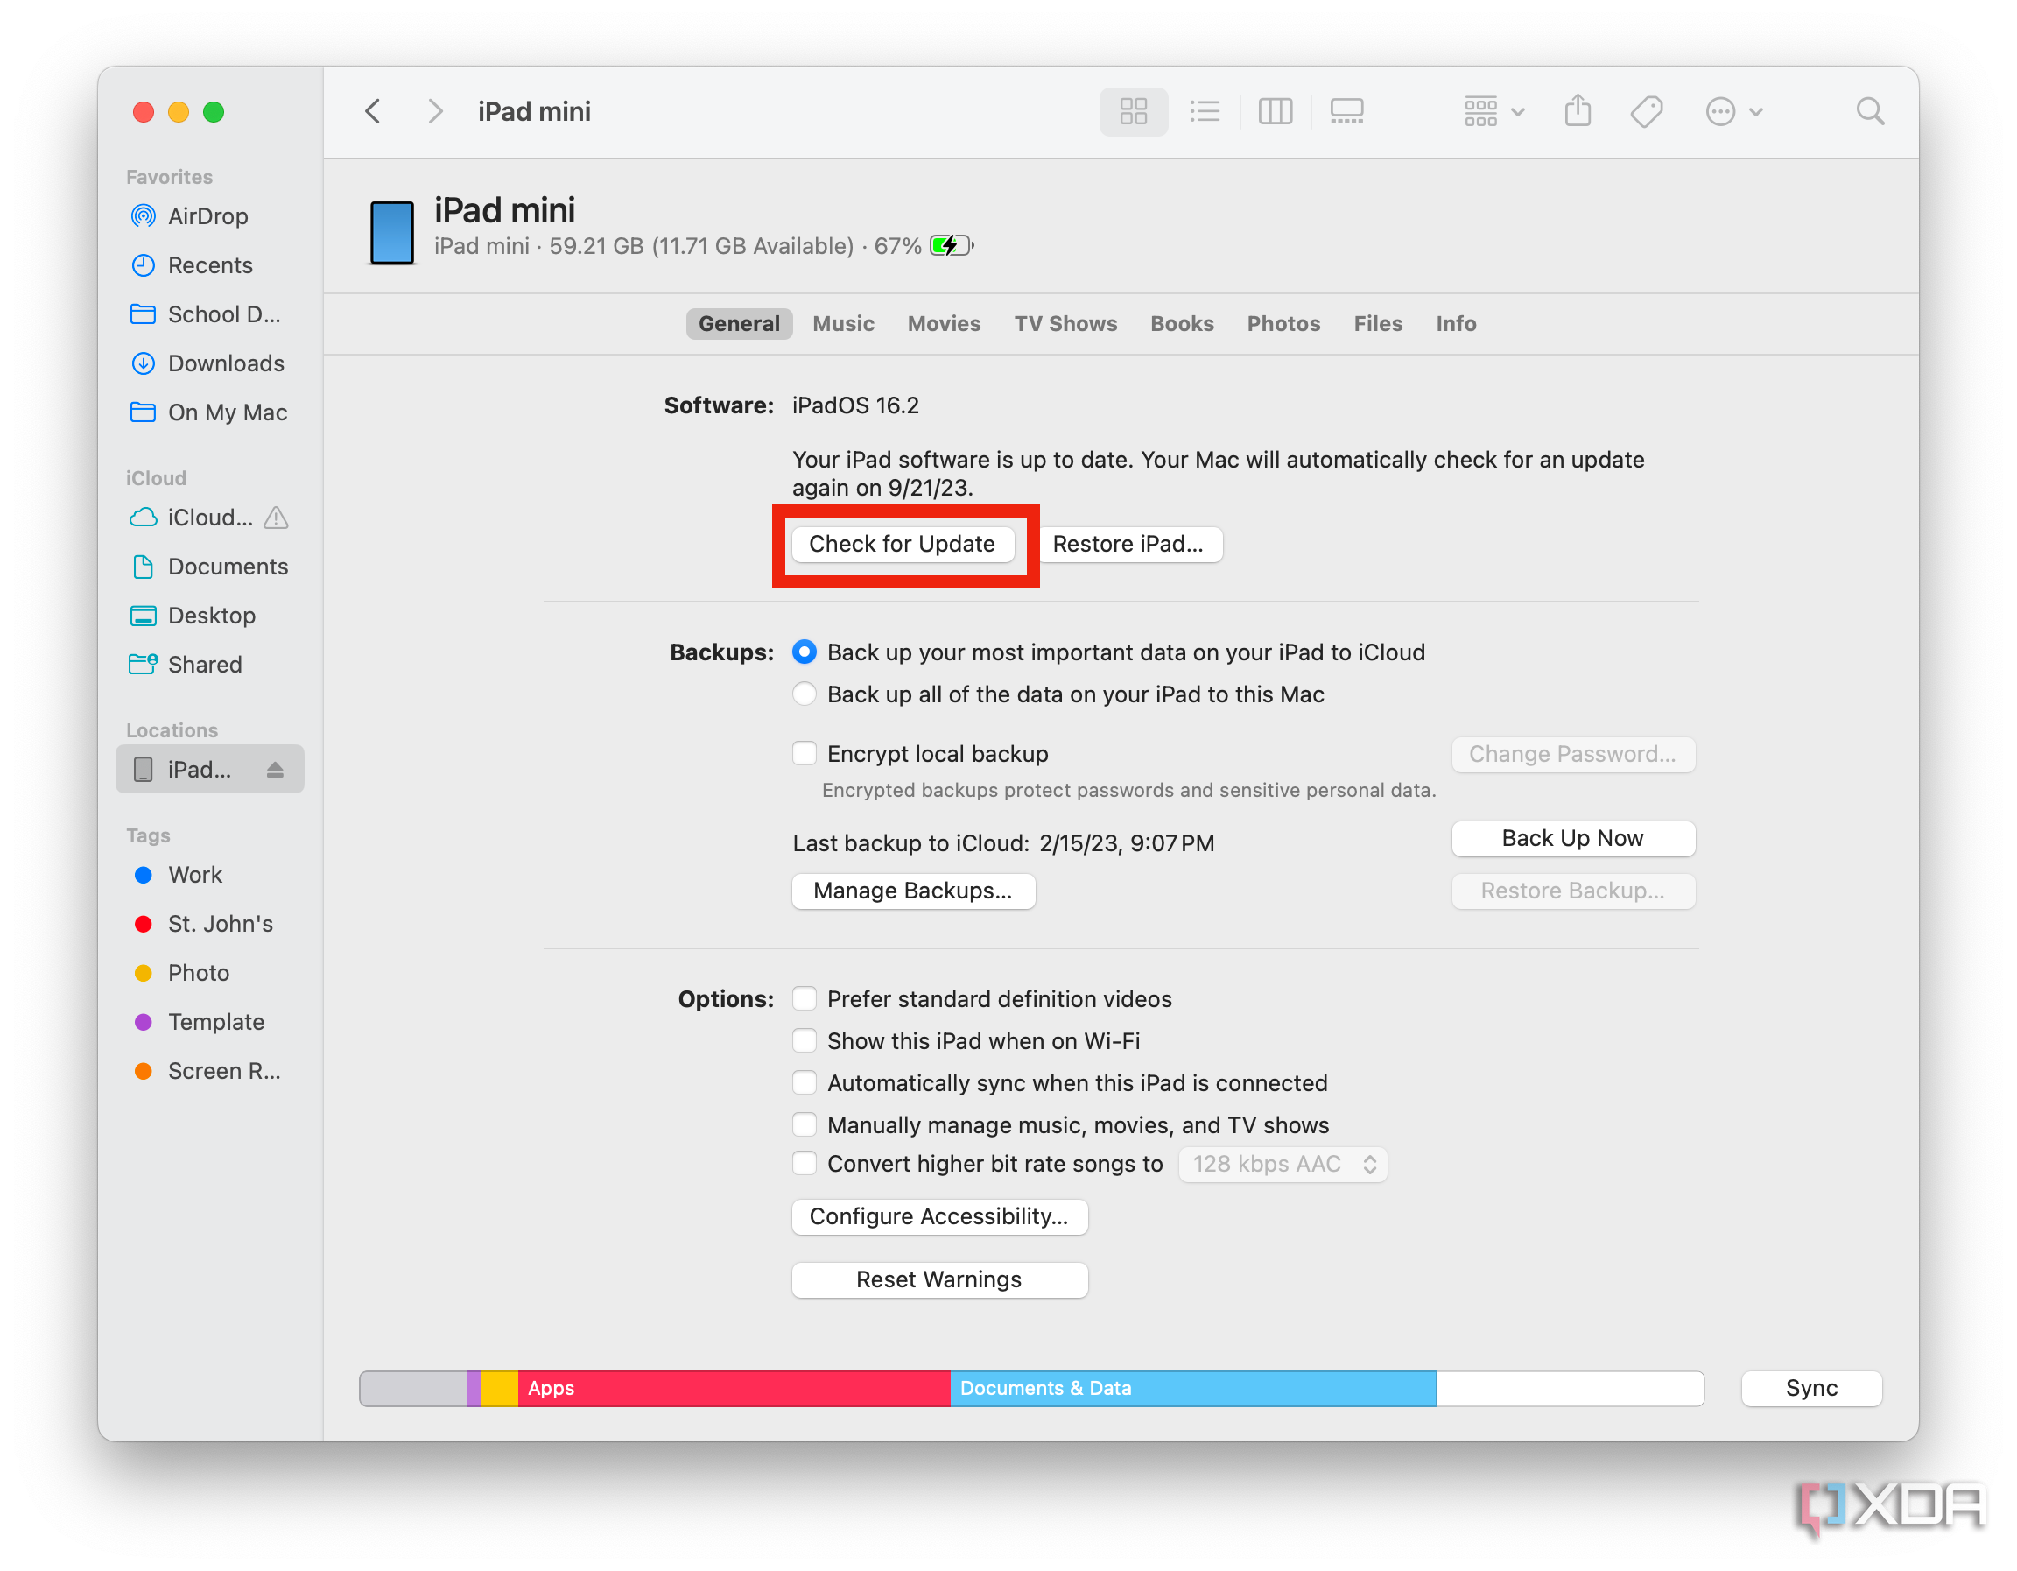Open Documents in sidebar
The image size is (2017, 1571).
coord(208,567)
